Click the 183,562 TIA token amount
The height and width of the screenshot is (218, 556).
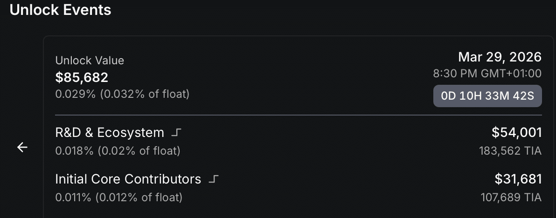(x=510, y=151)
